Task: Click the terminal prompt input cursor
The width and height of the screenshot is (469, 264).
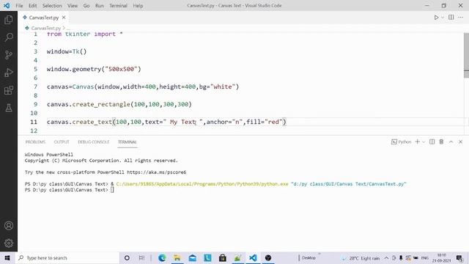Action: pyautogui.click(x=112, y=190)
